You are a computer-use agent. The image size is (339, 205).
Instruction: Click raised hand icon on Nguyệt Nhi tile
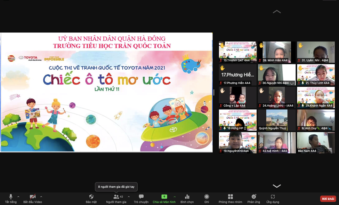click(261, 68)
